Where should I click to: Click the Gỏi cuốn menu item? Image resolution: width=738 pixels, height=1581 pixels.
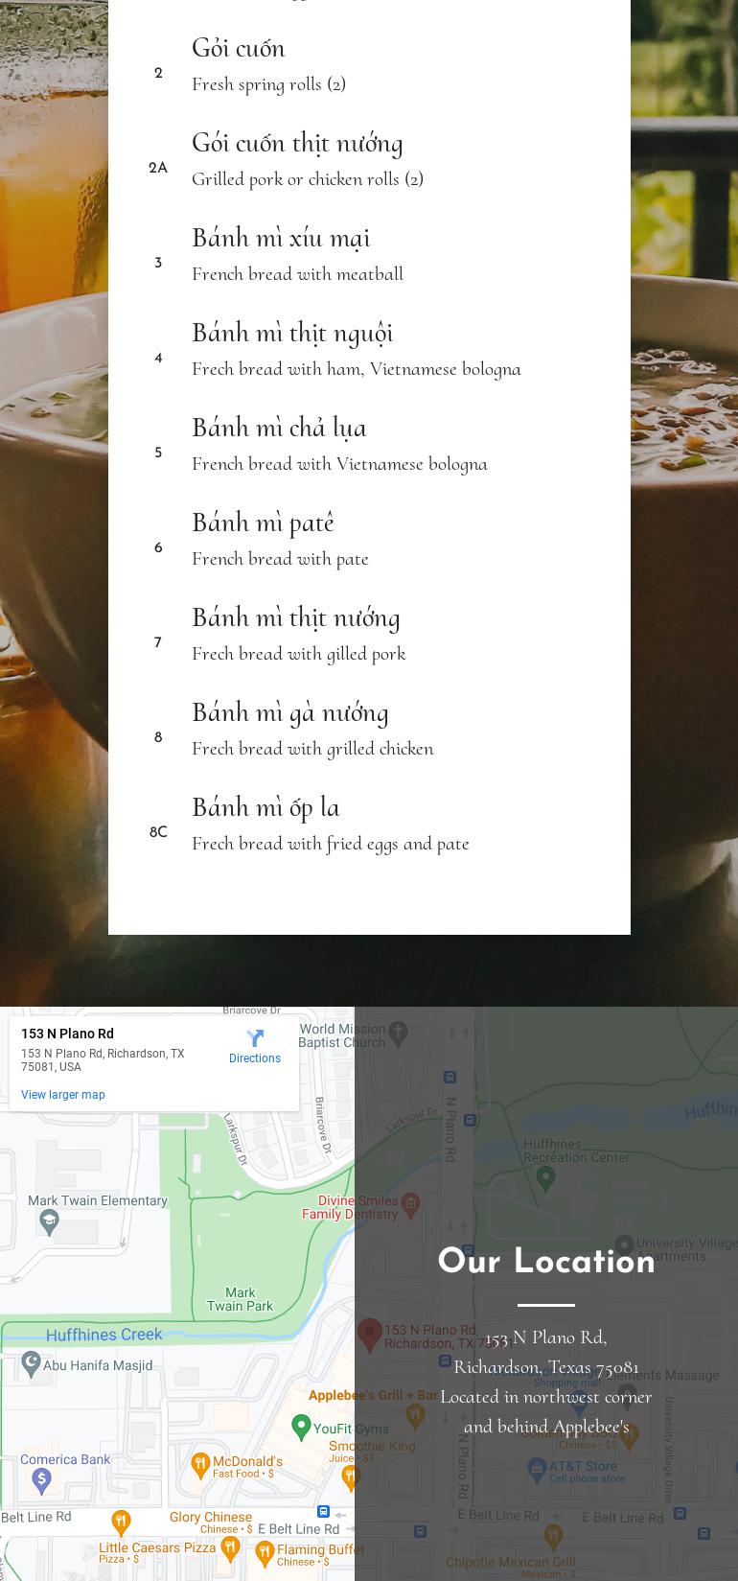(239, 48)
